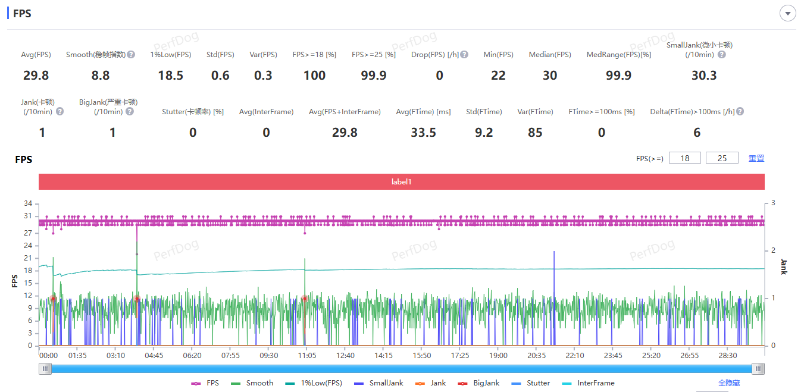The height and width of the screenshot is (392, 804).
Task: Click help icon beside Jank (/10min)
Action: pyautogui.click(x=60, y=112)
